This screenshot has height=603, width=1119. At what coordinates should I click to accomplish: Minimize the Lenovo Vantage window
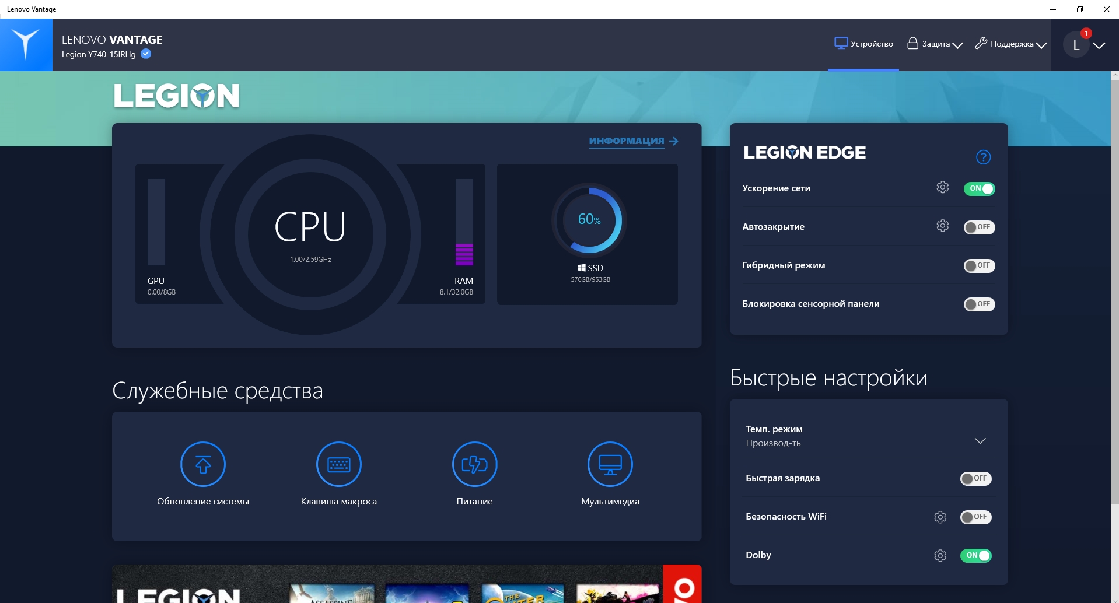pos(1053,9)
